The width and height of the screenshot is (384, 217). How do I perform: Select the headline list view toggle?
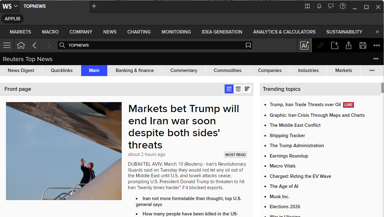coord(238,89)
